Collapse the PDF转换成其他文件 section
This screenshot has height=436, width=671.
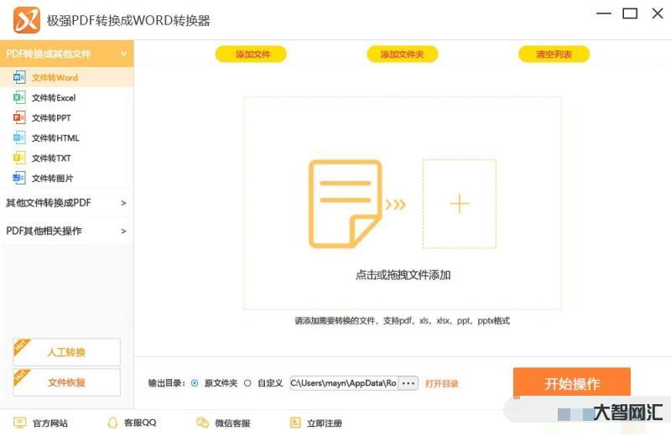[x=67, y=54]
